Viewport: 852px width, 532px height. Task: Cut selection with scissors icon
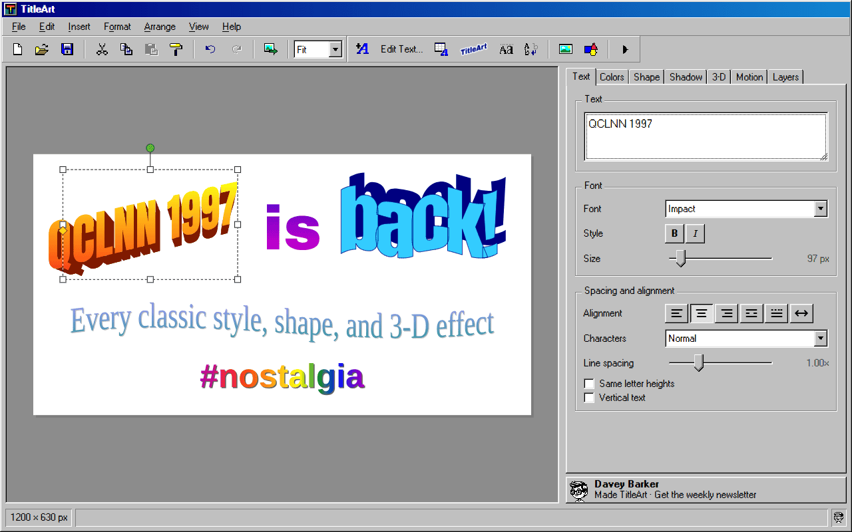[102, 49]
